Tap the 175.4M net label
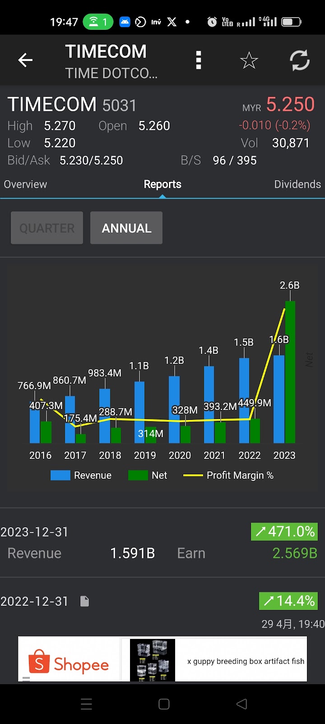325x724 pixels. click(80, 418)
